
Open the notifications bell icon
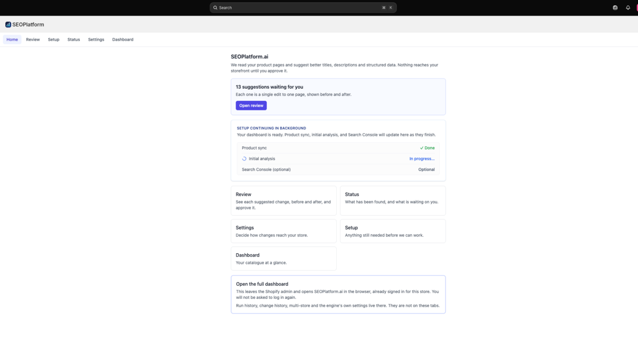tap(628, 8)
